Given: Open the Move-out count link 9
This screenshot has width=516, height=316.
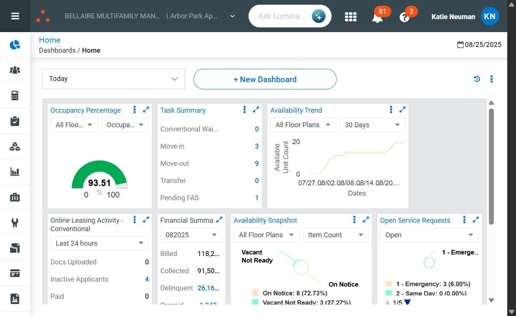Looking at the screenshot, I should point(257,164).
